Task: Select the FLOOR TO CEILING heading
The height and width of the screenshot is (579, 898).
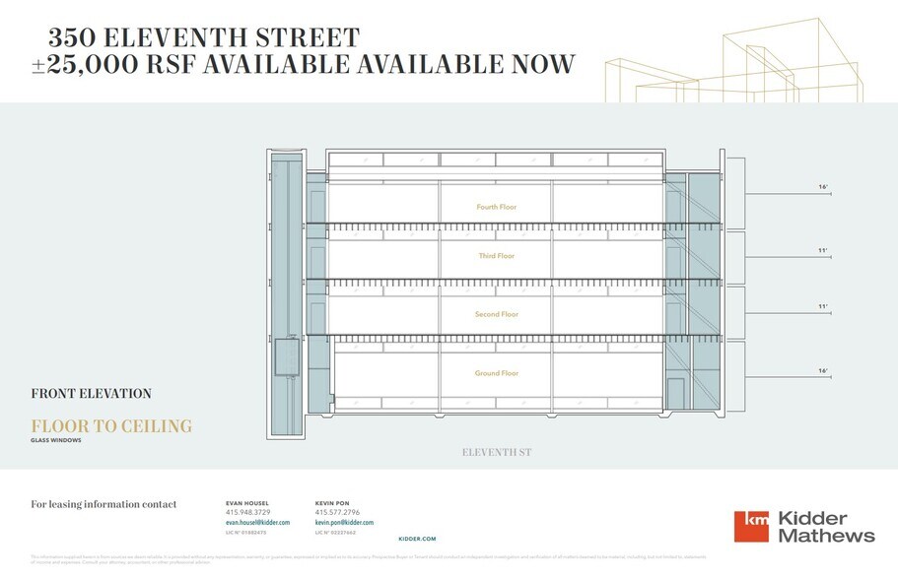Action: [x=110, y=425]
